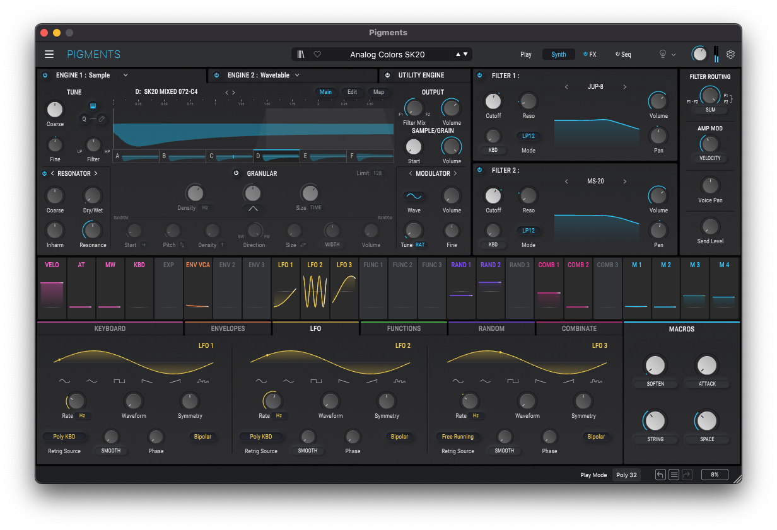Open the edit history list icon

674,475
